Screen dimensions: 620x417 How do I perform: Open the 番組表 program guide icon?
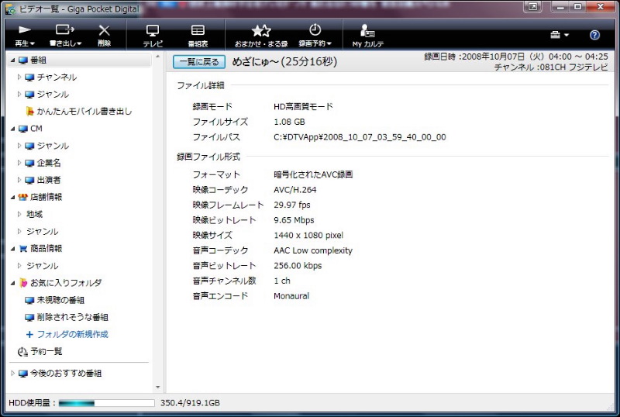198,31
